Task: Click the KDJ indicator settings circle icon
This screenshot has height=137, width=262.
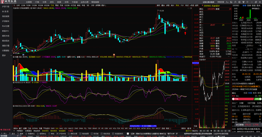Action: click(x=14, y=82)
